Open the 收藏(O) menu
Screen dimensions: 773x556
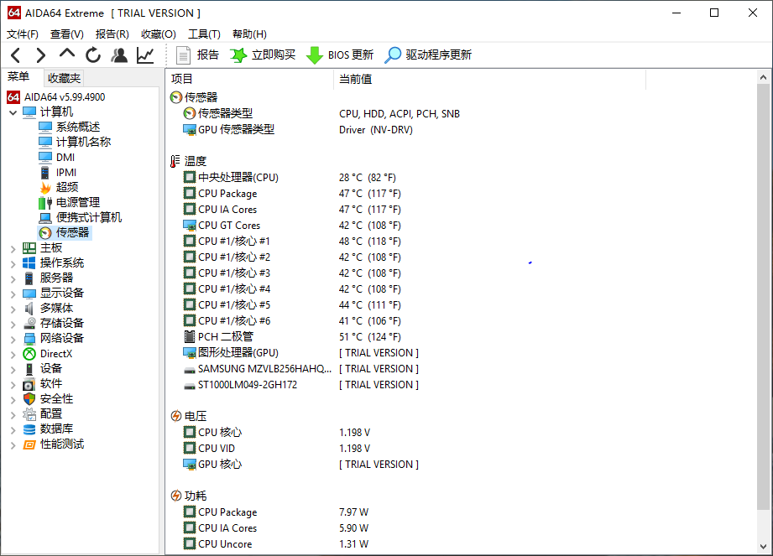point(159,34)
